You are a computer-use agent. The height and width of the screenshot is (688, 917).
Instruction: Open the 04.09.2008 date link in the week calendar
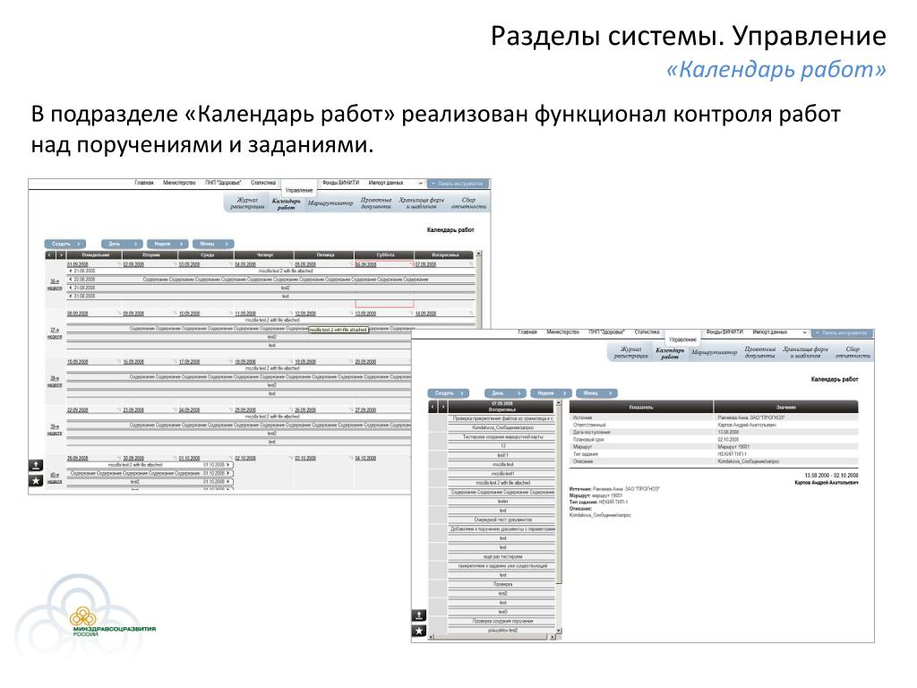[x=245, y=264]
